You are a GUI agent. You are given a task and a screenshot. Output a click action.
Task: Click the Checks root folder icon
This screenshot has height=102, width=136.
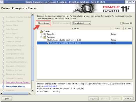[x=41, y=31]
